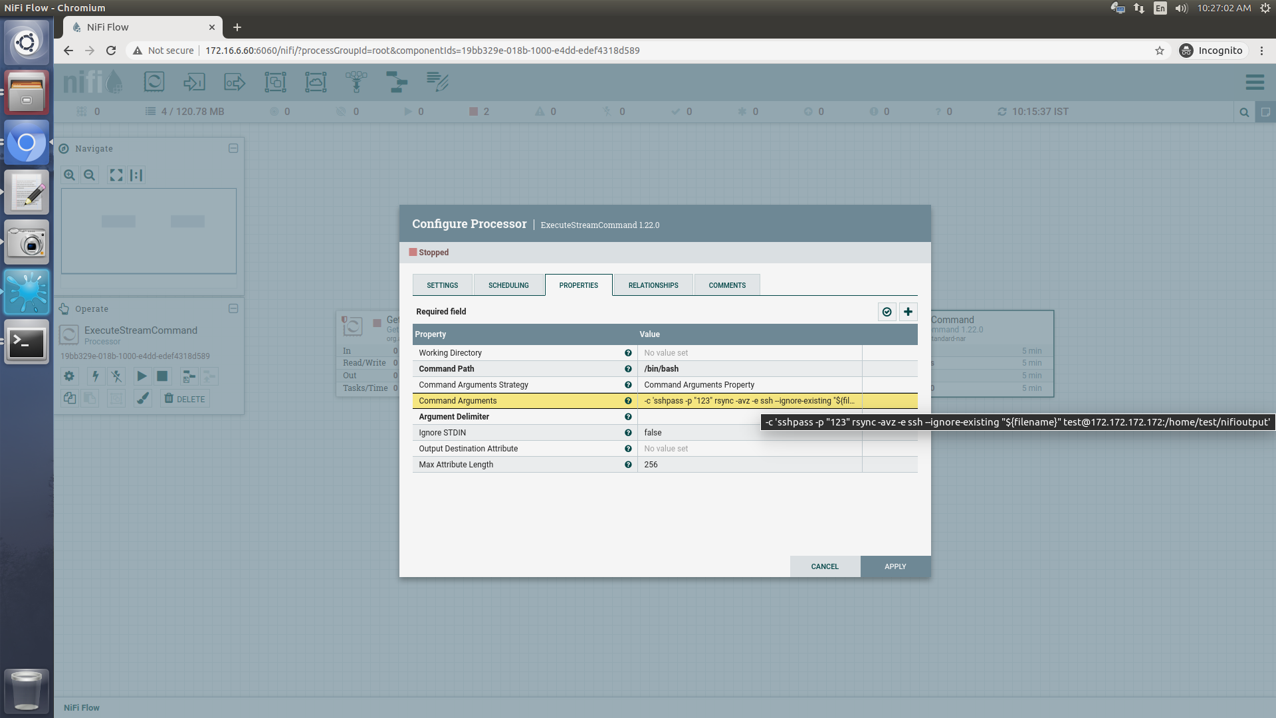
Task: Switch to the SETTINGS tab
Action: coord(442,285)
